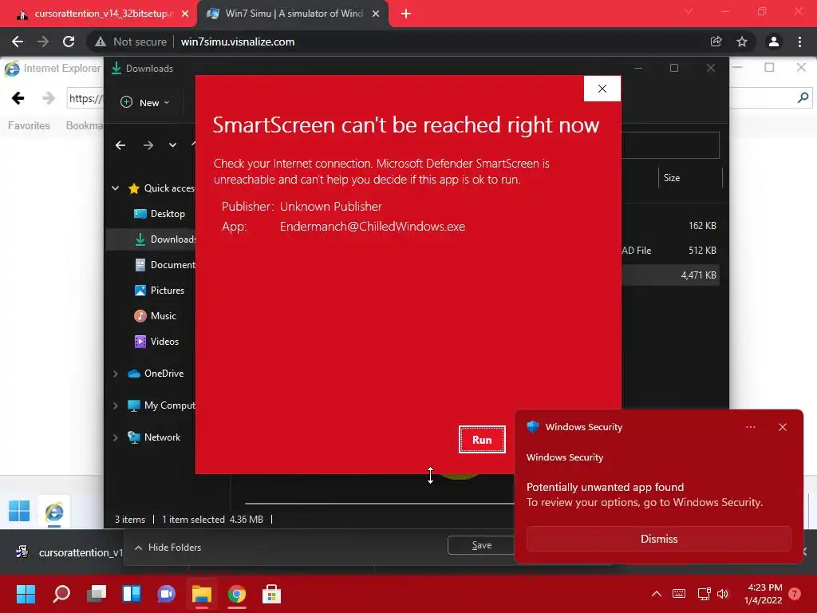Viewport: 817px width, 613px height.
Task: Select Pictures folder in sidebar
Action: click(x=160, y=291)
